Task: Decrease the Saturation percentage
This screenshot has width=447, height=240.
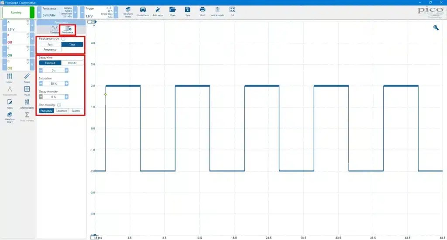Action: 41,83
